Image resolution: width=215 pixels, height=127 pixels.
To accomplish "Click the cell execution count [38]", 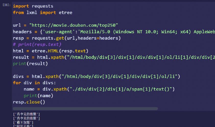I will [x=6, y=5].
